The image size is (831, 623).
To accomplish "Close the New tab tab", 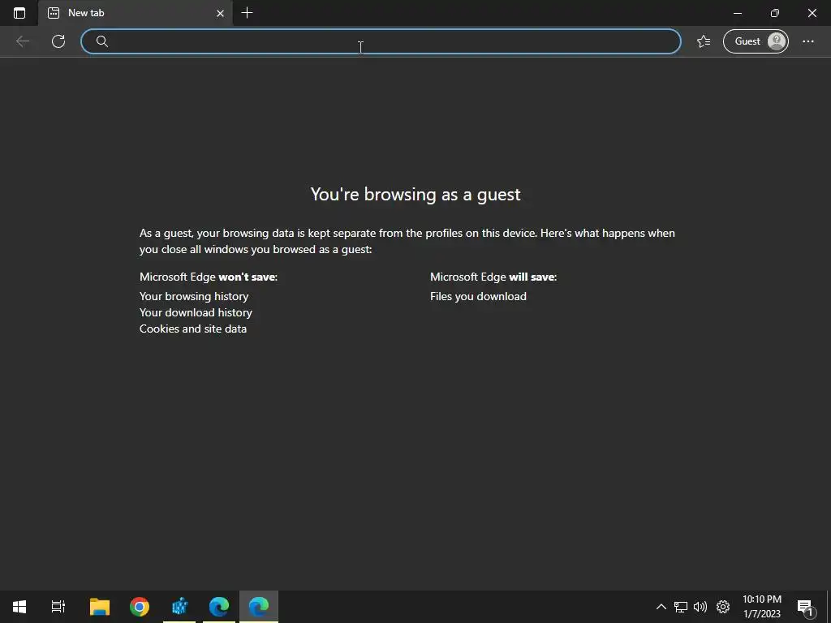I will point(221,13).
